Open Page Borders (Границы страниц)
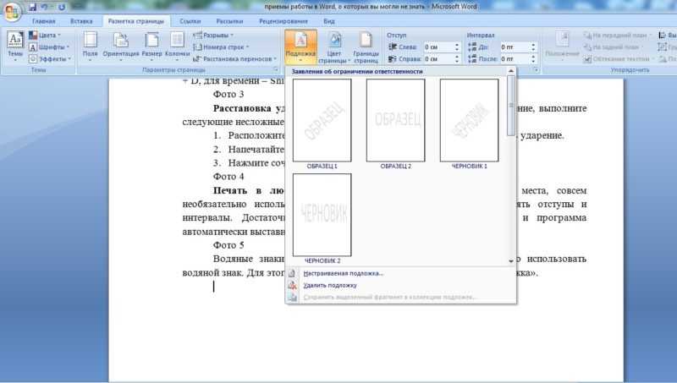The height and width of the screenshot is (383, 677). pyautogui.click(x=366, y=47)
